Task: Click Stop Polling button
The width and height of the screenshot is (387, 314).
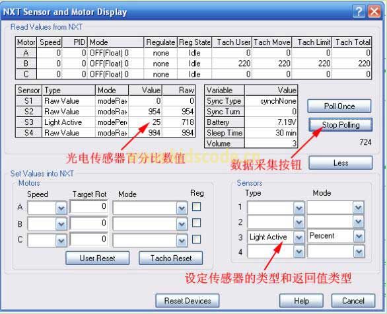Action: [x=340, y=125]
